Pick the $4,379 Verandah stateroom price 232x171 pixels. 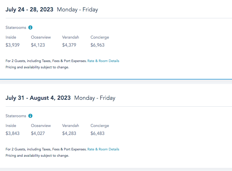[x=69, y=45]
